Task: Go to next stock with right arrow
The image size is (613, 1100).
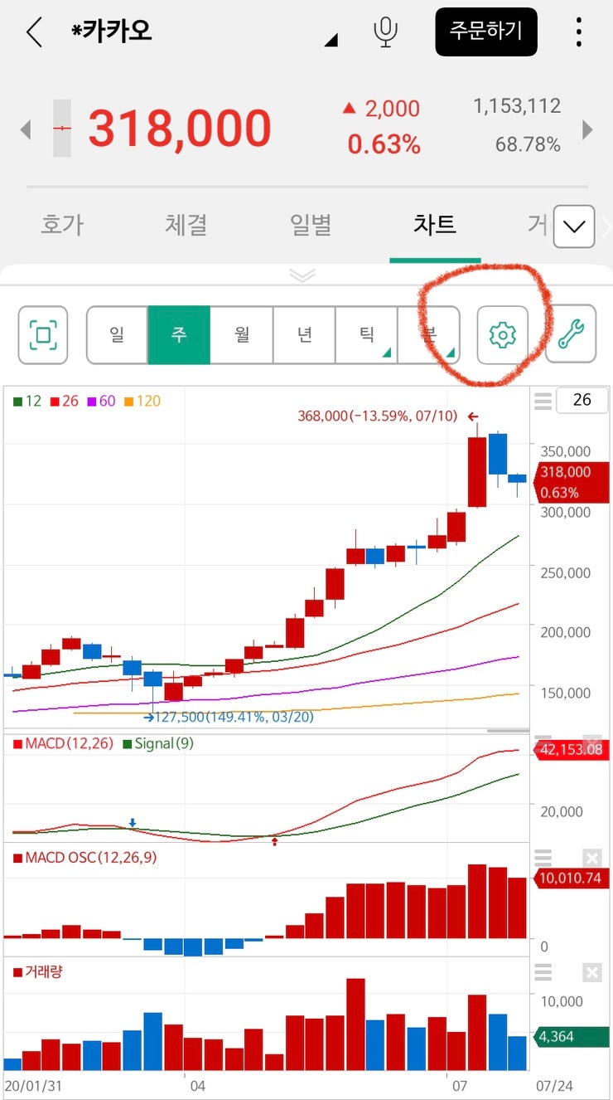Action: coord(588,129)
